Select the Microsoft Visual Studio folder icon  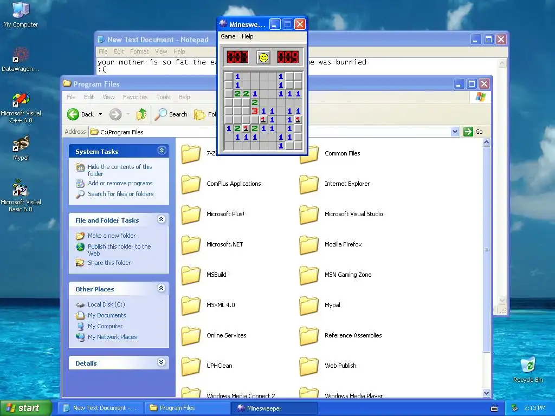coord(309,214)
